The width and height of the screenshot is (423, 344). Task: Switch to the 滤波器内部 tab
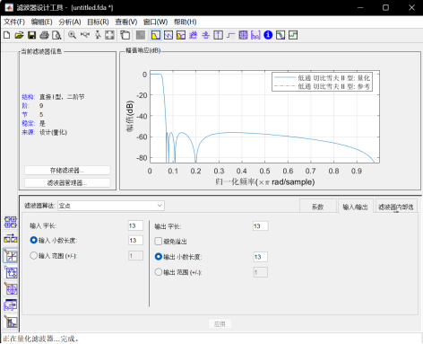click(396, 207)
